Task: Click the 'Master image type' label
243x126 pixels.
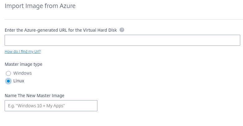Action: (x=23, y=64)
